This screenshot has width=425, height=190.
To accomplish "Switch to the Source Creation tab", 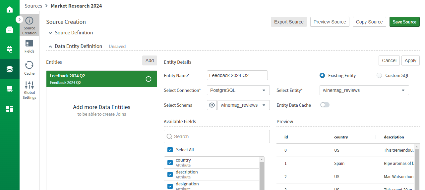I will click(29, 25).
